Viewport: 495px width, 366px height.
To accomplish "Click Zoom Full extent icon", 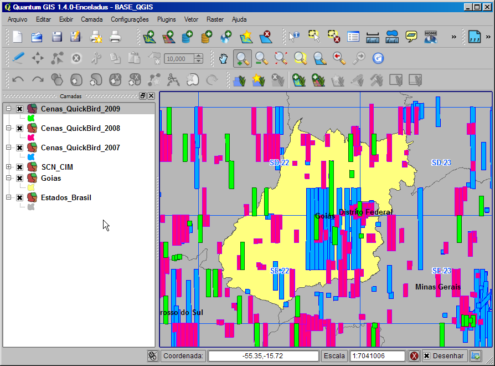I will (x=281, y=58).
